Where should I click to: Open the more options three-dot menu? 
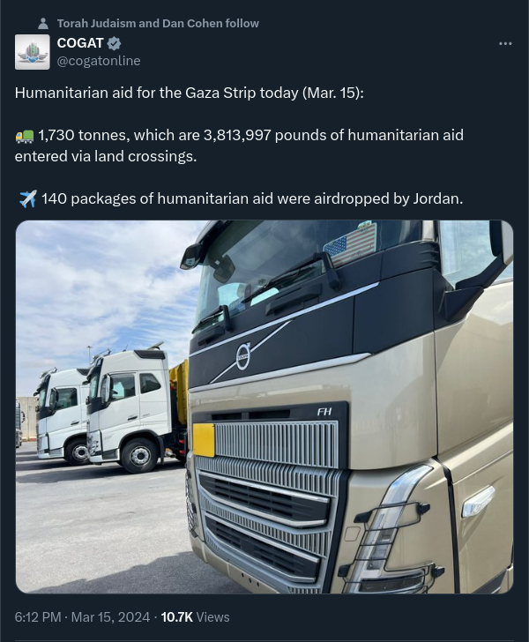pos(505,43)
